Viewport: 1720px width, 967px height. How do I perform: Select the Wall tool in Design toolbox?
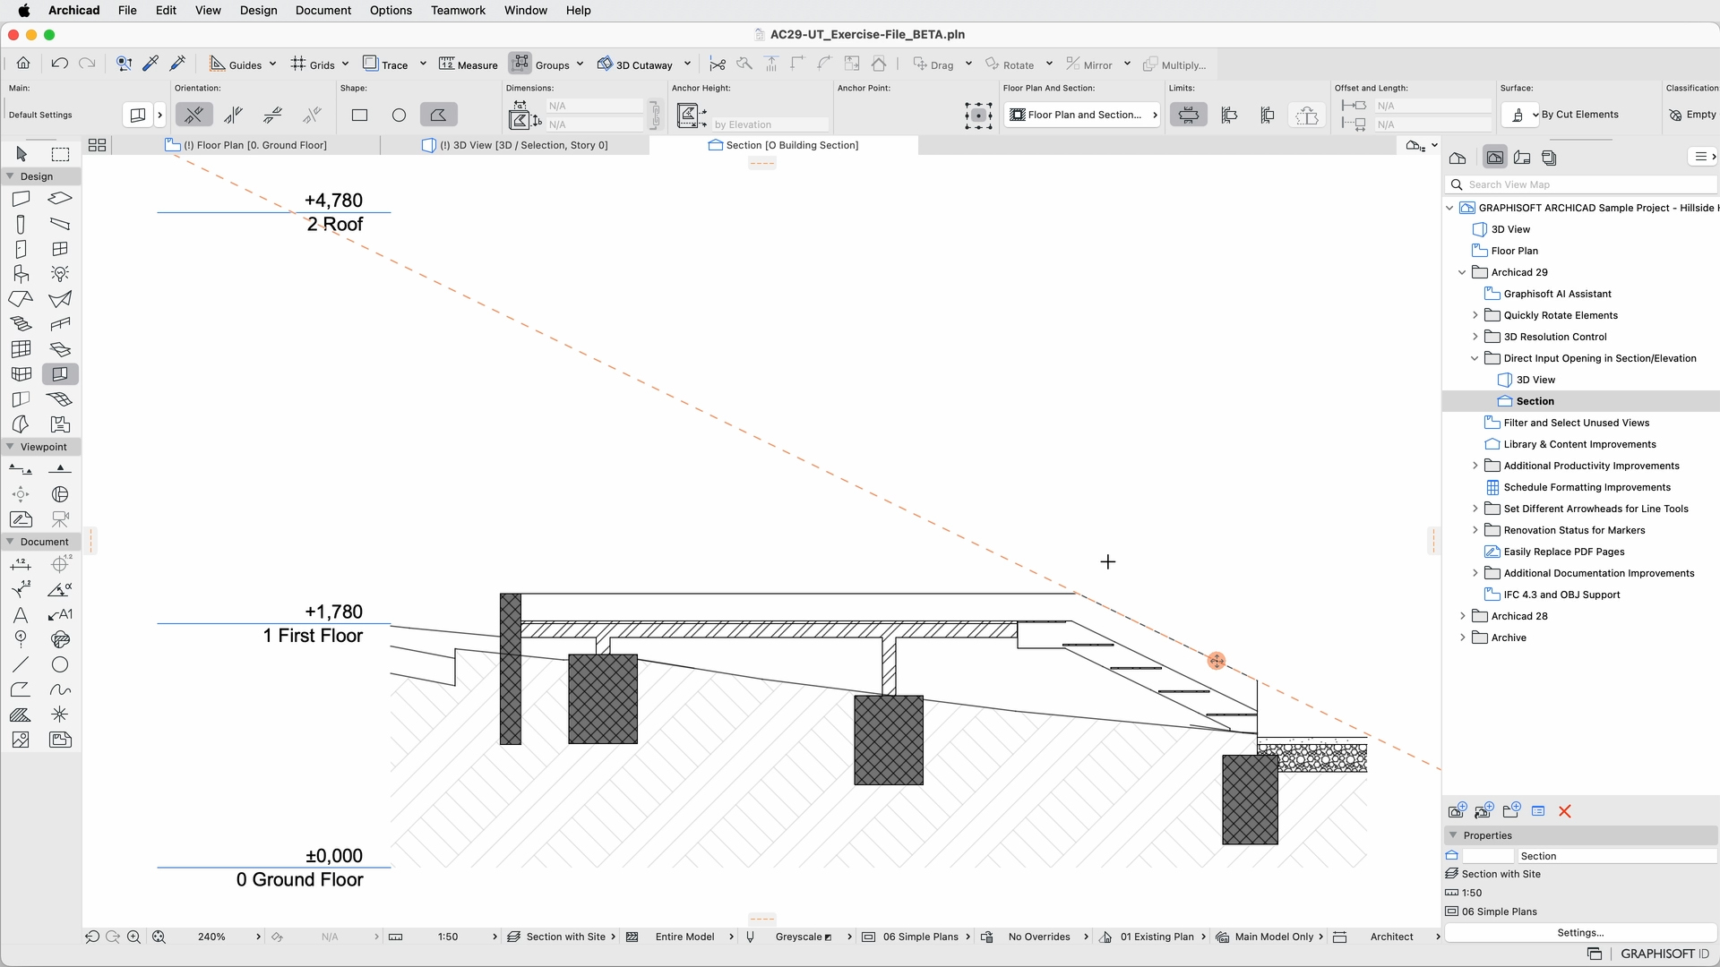tap(21, 199)
